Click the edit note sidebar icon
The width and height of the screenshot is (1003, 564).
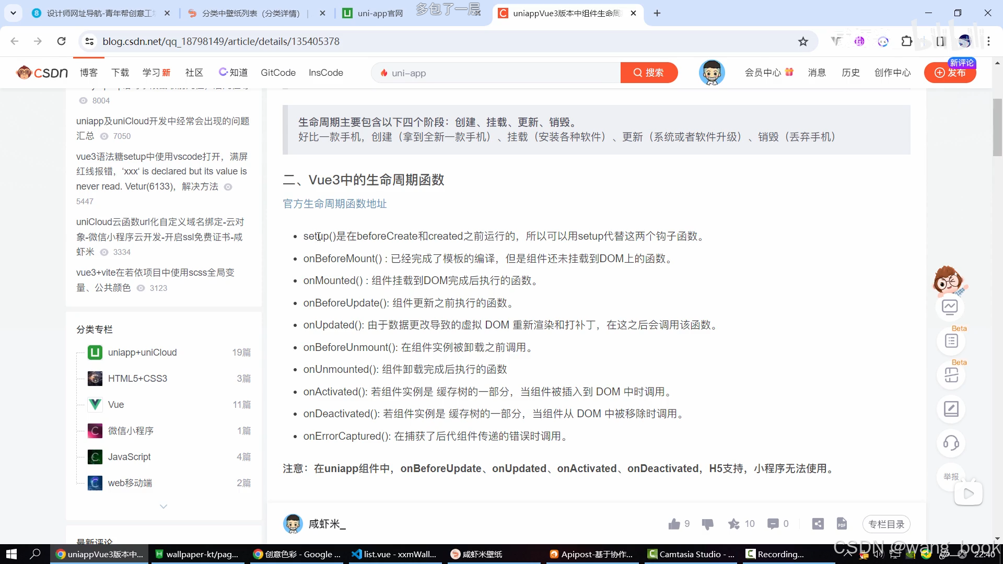951,409
